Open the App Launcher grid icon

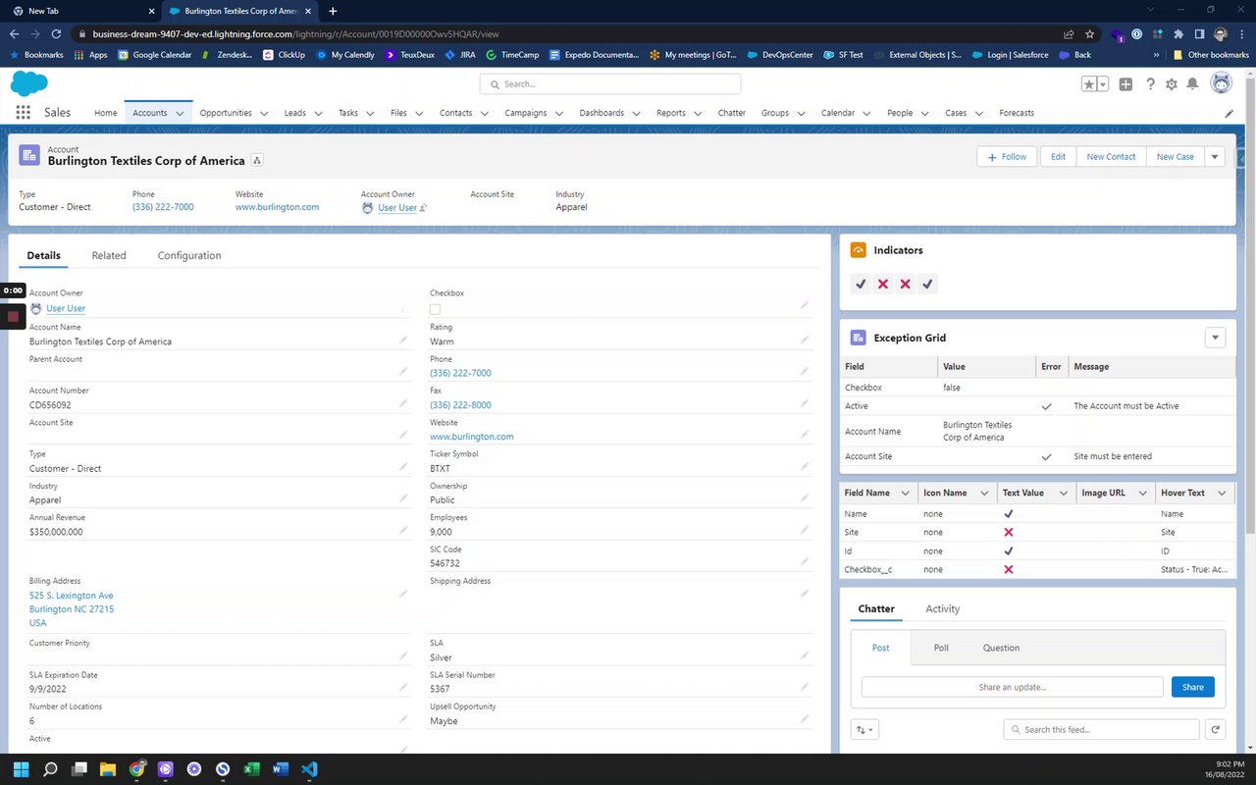point(24,113)
